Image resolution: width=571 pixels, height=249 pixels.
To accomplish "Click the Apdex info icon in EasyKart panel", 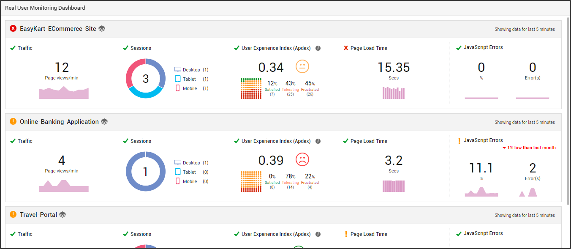I will (318, 48).
